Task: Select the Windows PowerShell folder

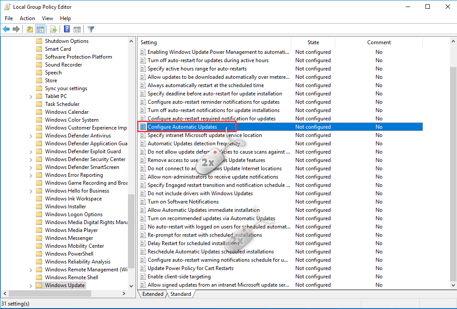Action: pos(69,254)
